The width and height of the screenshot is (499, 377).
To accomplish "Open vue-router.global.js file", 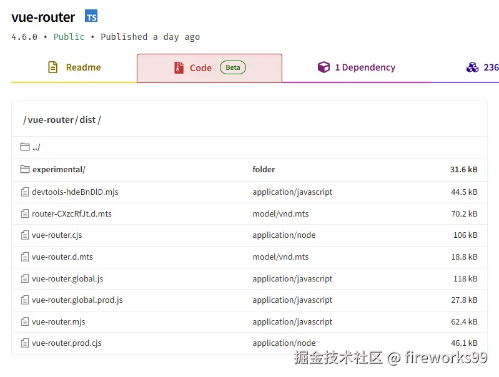I will 67,279.
